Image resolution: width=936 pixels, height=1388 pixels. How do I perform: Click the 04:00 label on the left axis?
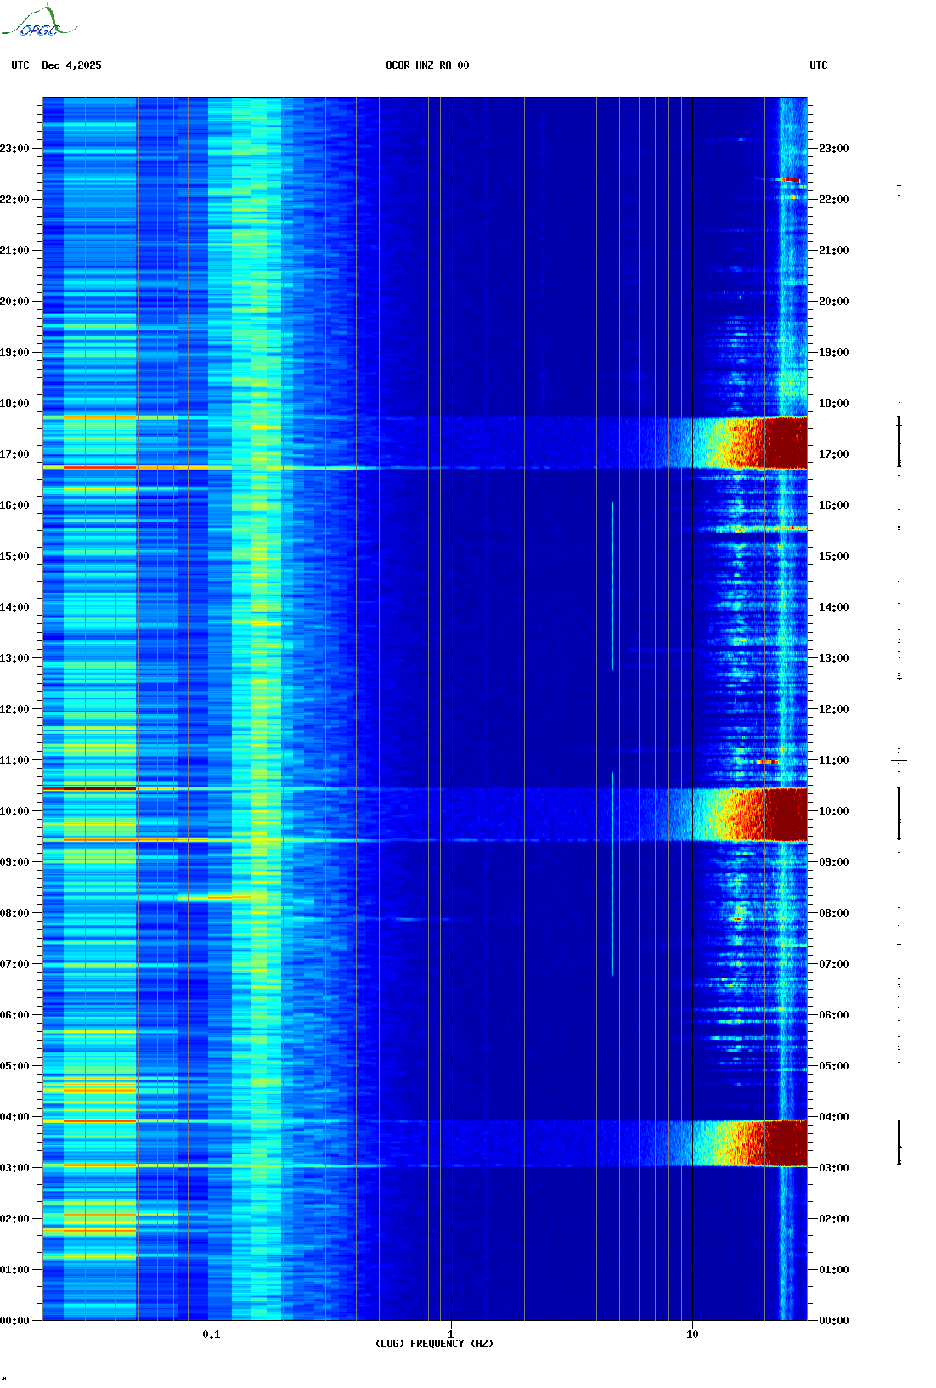coord(14,1117)
